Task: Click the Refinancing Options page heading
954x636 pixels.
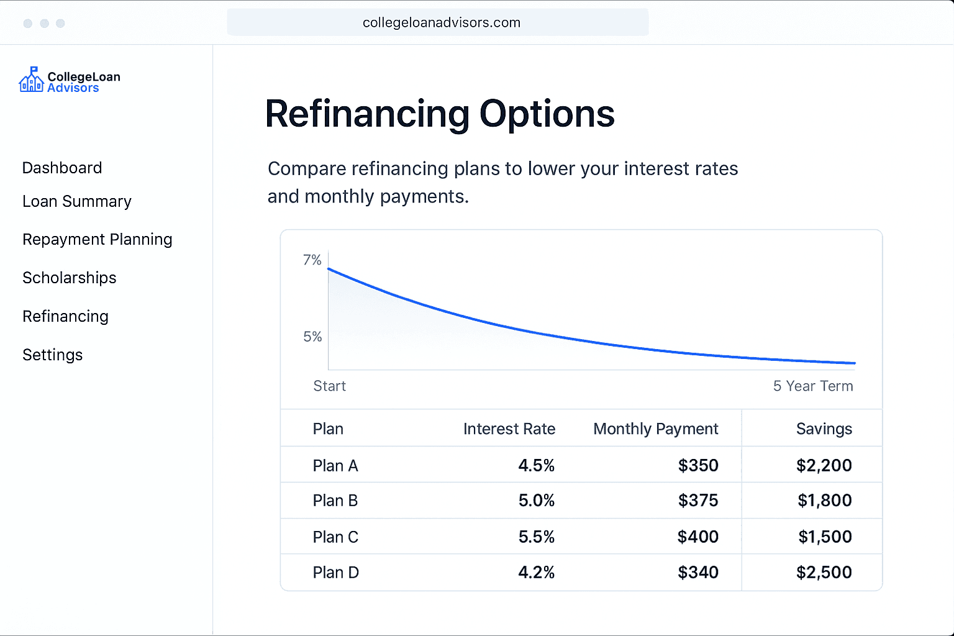Action: tap(440, 114)
